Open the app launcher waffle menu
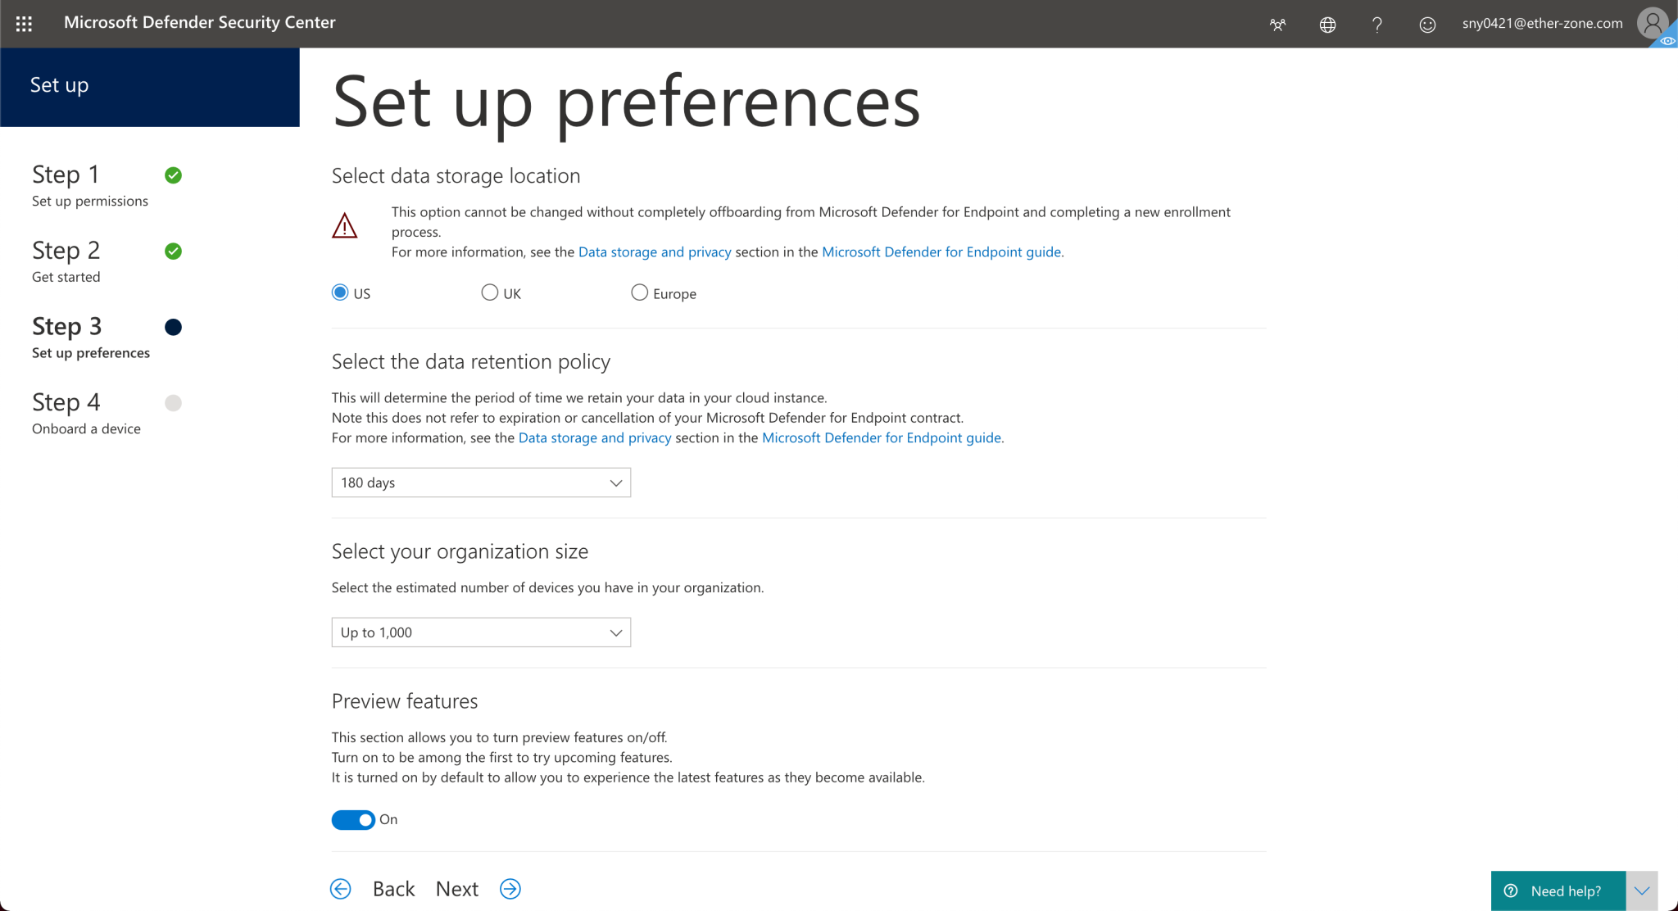Viewport: 1678px width, 911px height. click(23, 23)
